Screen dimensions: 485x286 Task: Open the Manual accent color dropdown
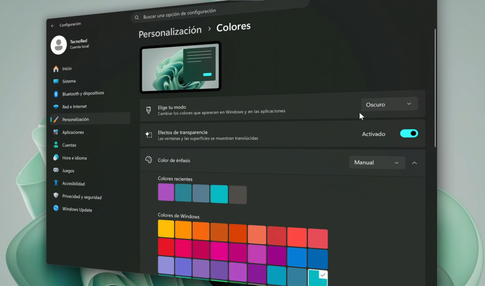[x=377, y=163]
